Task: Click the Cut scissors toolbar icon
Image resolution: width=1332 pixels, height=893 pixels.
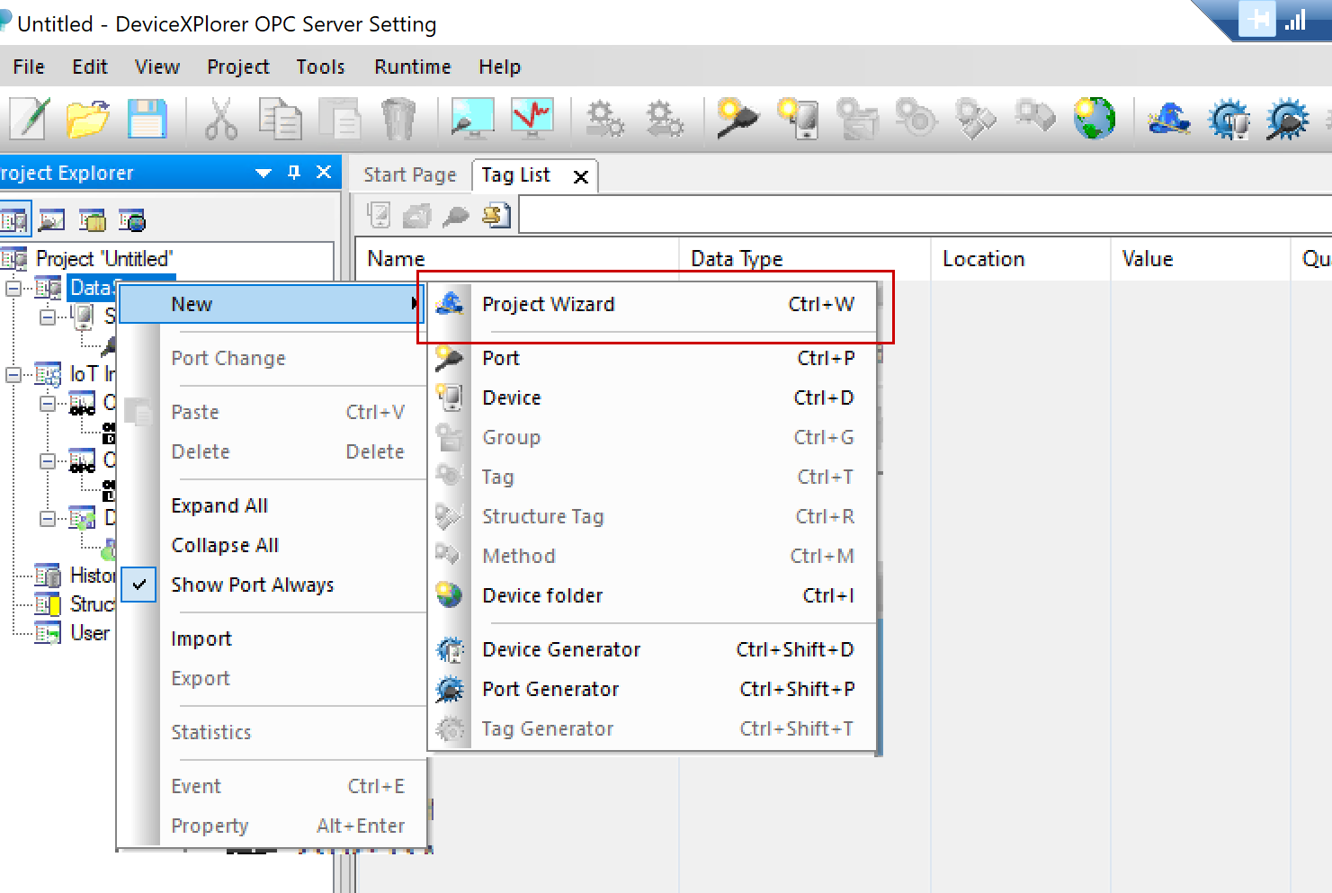Action: tap(220, 119)
